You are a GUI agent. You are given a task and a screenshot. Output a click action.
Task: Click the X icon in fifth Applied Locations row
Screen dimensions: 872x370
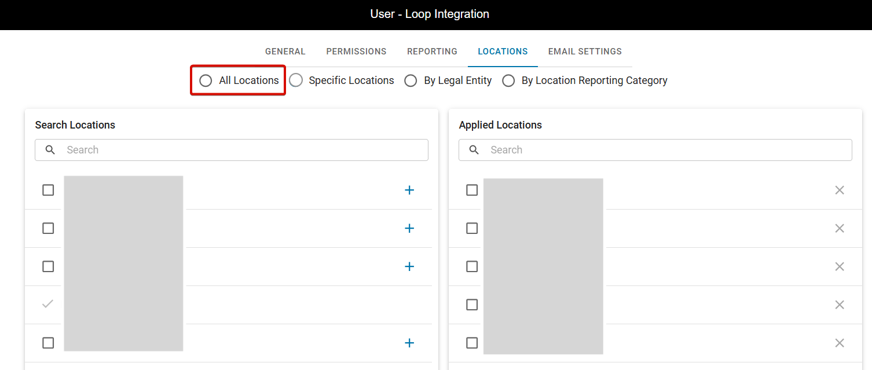point(840,343)
